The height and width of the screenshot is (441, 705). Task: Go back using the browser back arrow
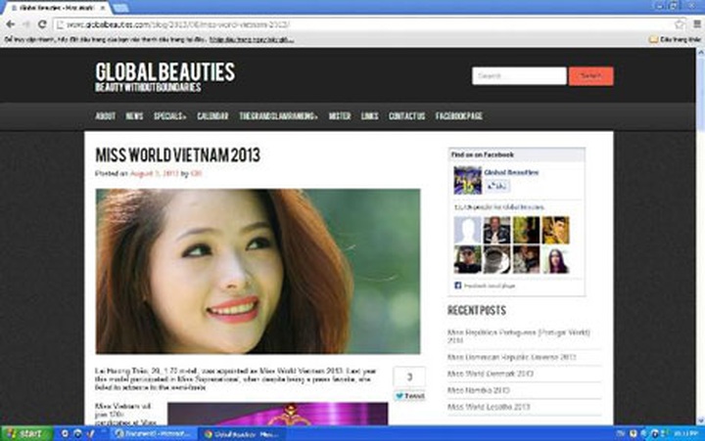tap(11, 24)
